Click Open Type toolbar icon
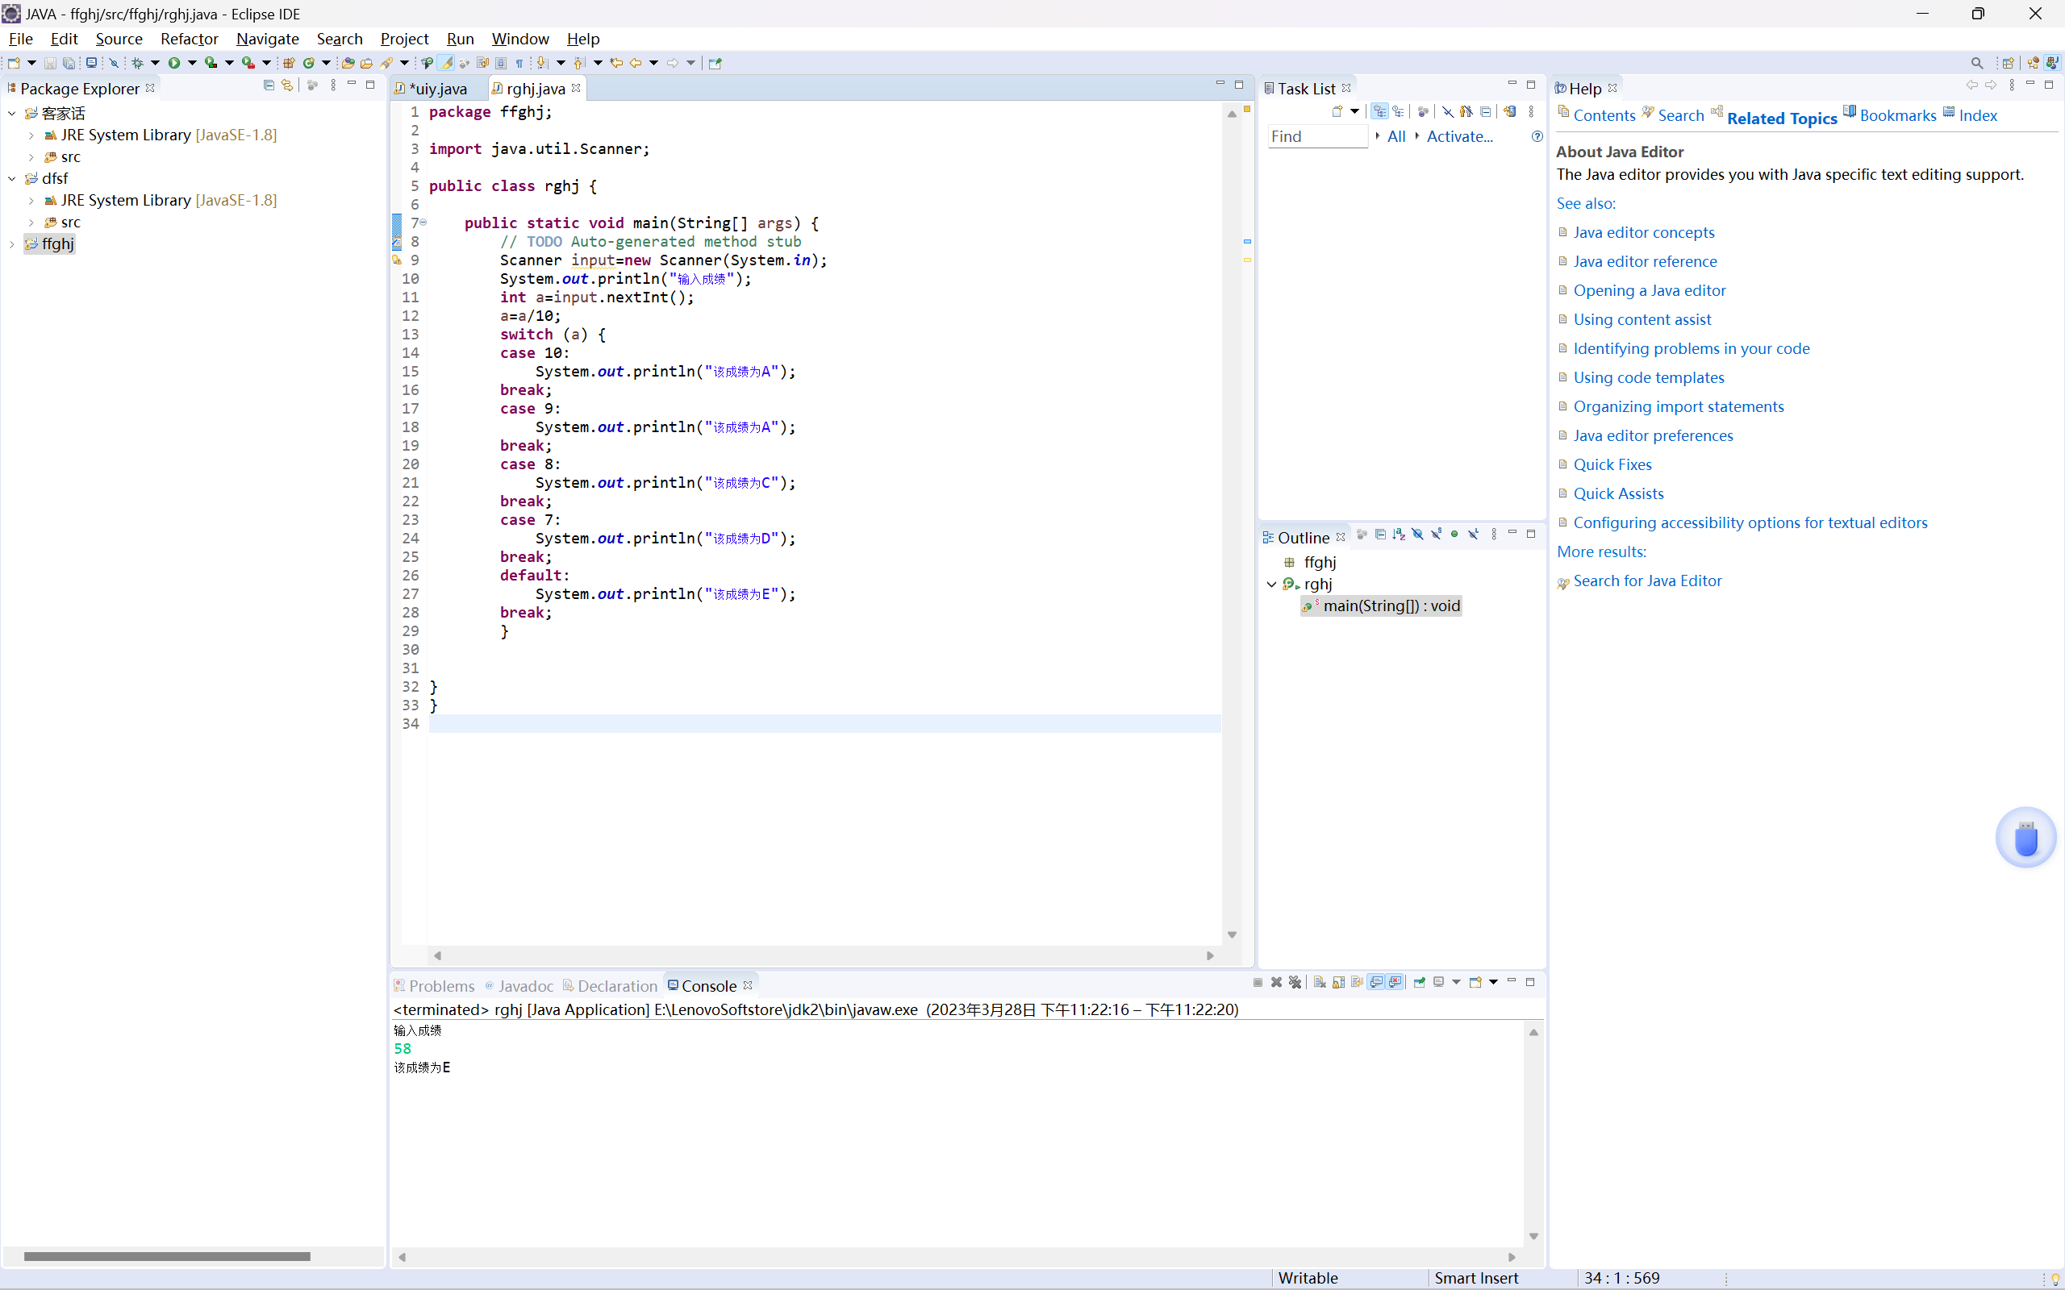Viewport: 2065px width, 1290px height. point(348,62)
